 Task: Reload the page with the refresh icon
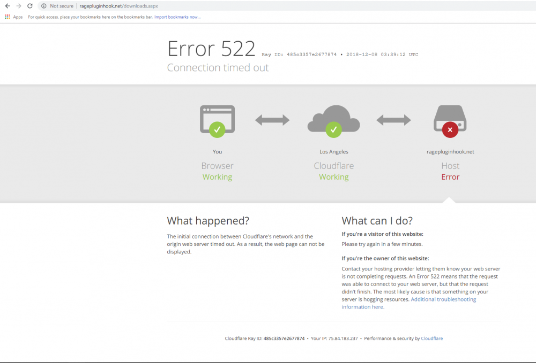point(29,6)
